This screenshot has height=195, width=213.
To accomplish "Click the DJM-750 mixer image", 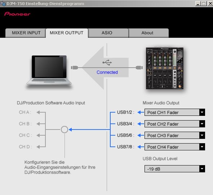I will pyautogui.click(x=165, y=68).
